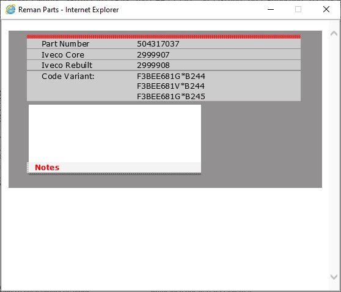This screenshot has width=341, height=292.
Task: Select code variant F3BEE681V*B244
Action: point(170,86)
